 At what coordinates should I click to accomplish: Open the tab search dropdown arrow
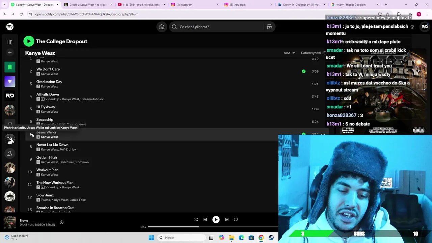5,5
